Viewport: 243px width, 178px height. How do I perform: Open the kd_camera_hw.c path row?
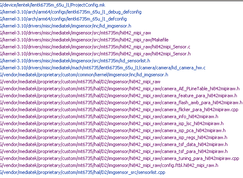[103, 68]
